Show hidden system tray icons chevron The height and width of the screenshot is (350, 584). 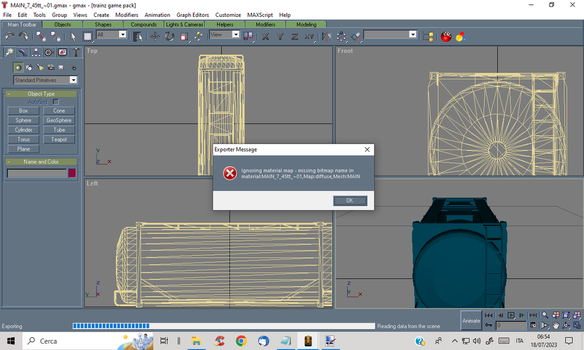(454, 341)
